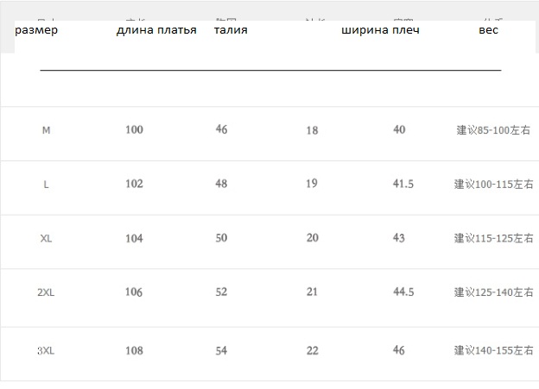Click weight recommendation 85-100 cell
Image resolution: width=539 pixels, height=389 pixels.
click(493, 130)
